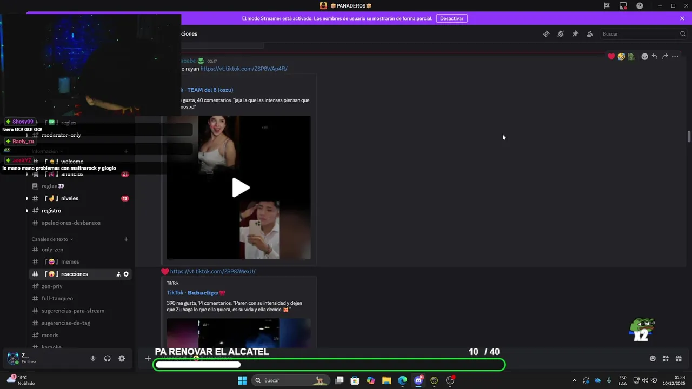
Task: Open the TEAM del 8 (oszu) title link
Action: click(210, 90)
